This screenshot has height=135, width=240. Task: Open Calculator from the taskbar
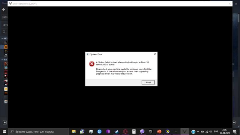(134, 132)
